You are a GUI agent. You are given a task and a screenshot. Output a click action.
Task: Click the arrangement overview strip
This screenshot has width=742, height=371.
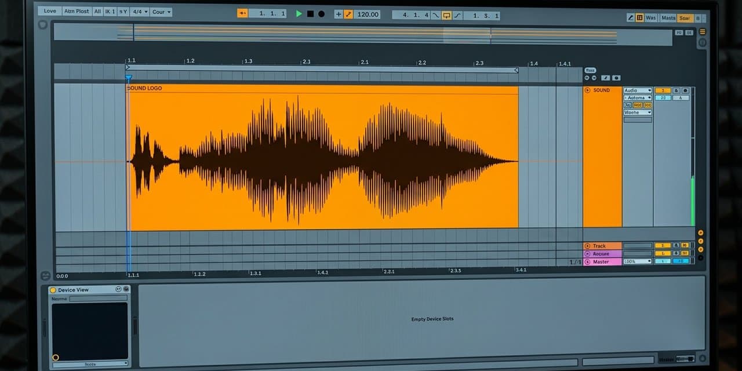tap(362, 34)
